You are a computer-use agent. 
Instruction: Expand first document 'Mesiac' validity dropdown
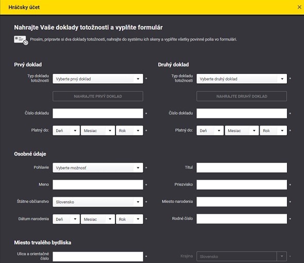(x=98, y=130)
